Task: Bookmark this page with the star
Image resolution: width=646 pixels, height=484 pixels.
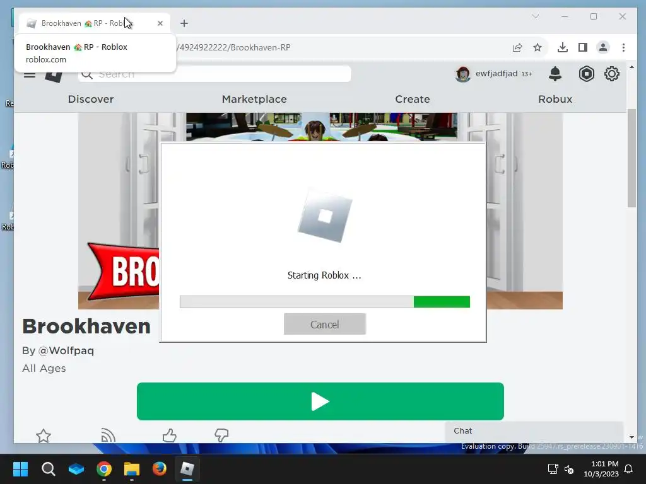Action: click(x=537, y=47)
